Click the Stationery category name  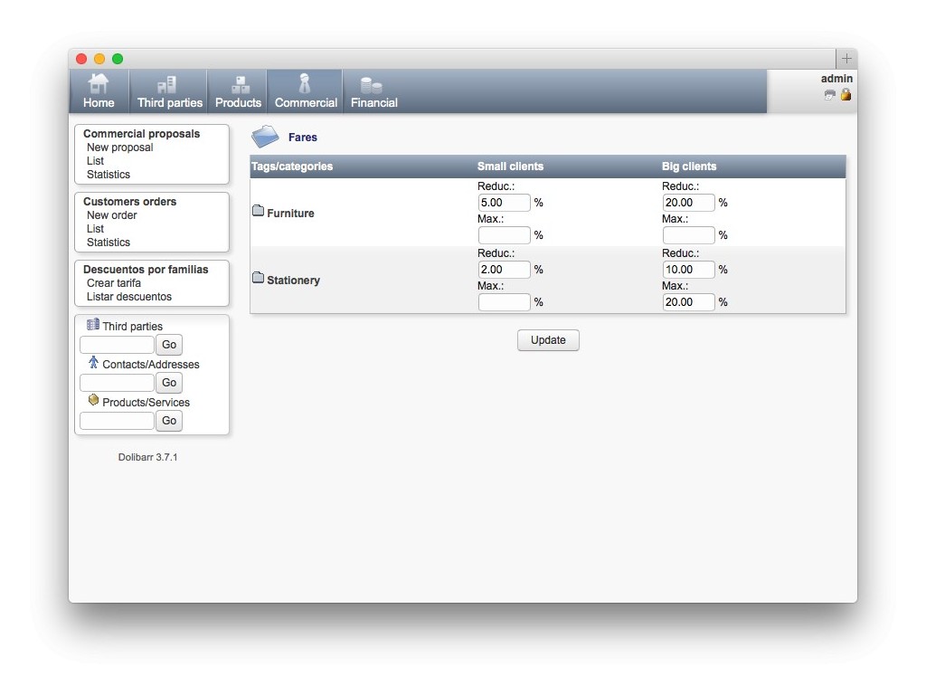(x=294, y=281)
